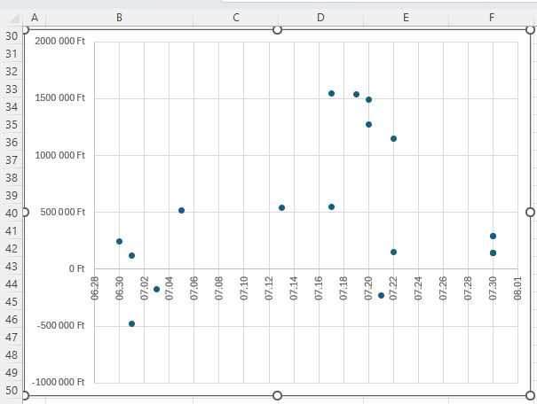Select column D by its header
The height and width of the screenshot is (404, 537).
click(320, 17)
